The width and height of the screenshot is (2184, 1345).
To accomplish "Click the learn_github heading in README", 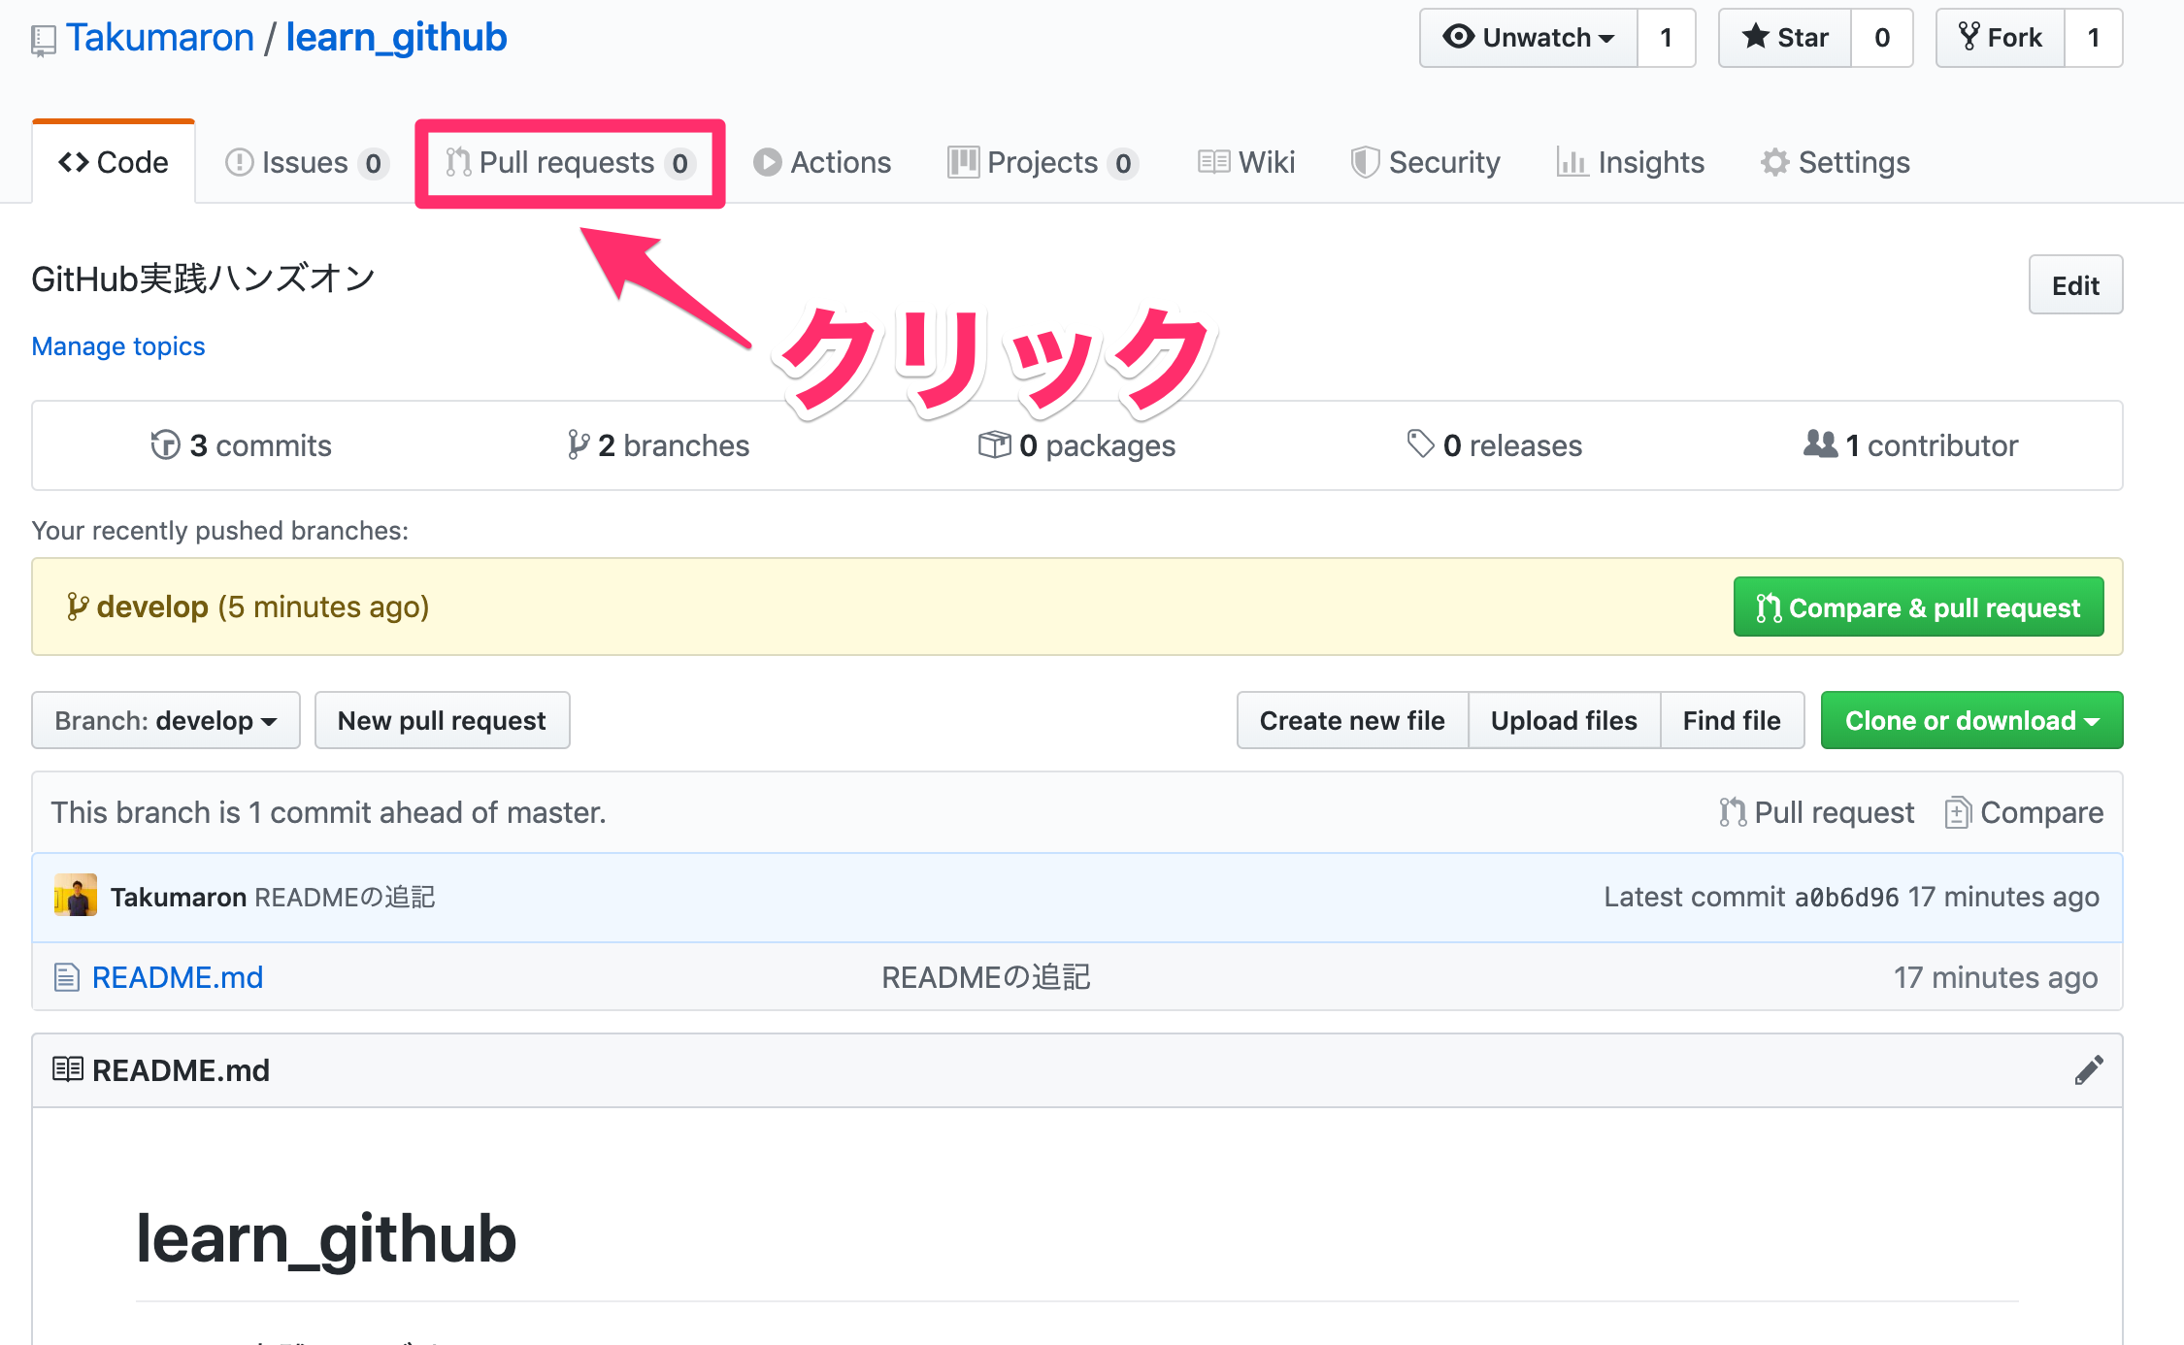I will (x=326, y=1239).
